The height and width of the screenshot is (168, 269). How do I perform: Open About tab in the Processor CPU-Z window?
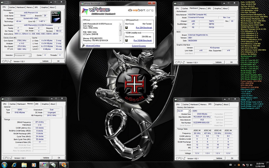click(x=52, y=7)
